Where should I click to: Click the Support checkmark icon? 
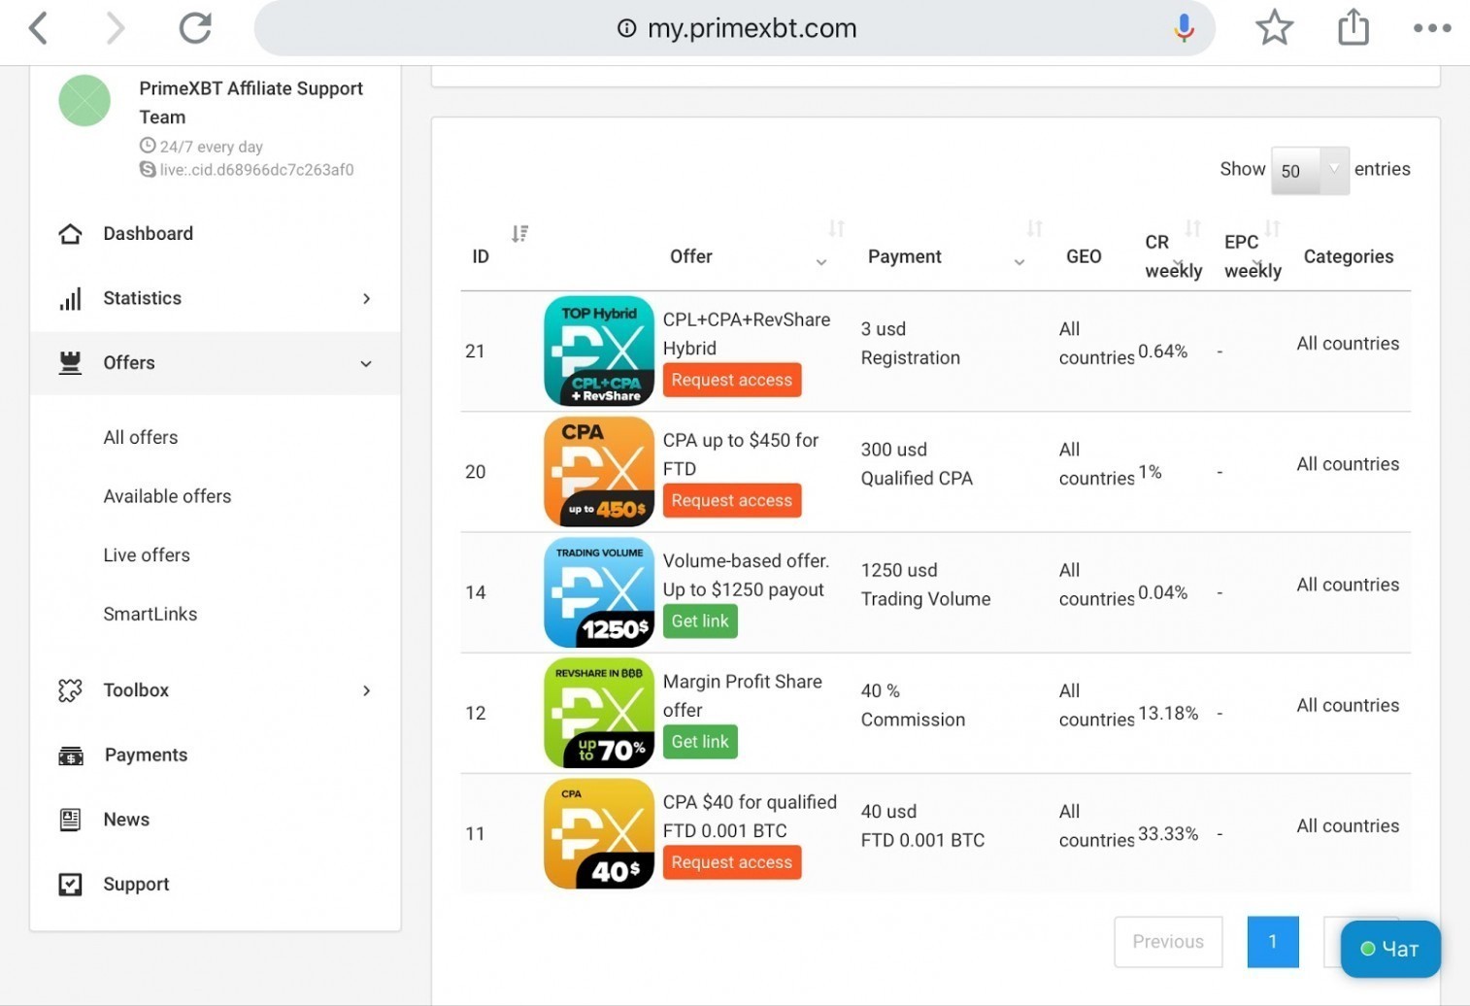point(70,885)
